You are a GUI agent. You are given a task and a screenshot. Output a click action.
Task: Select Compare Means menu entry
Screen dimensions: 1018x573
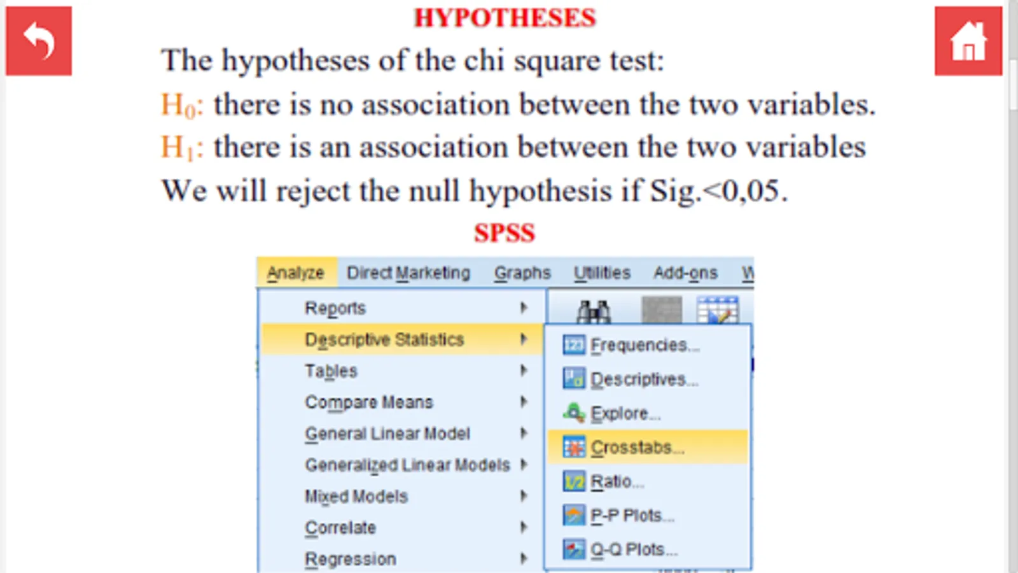[402, 402]
